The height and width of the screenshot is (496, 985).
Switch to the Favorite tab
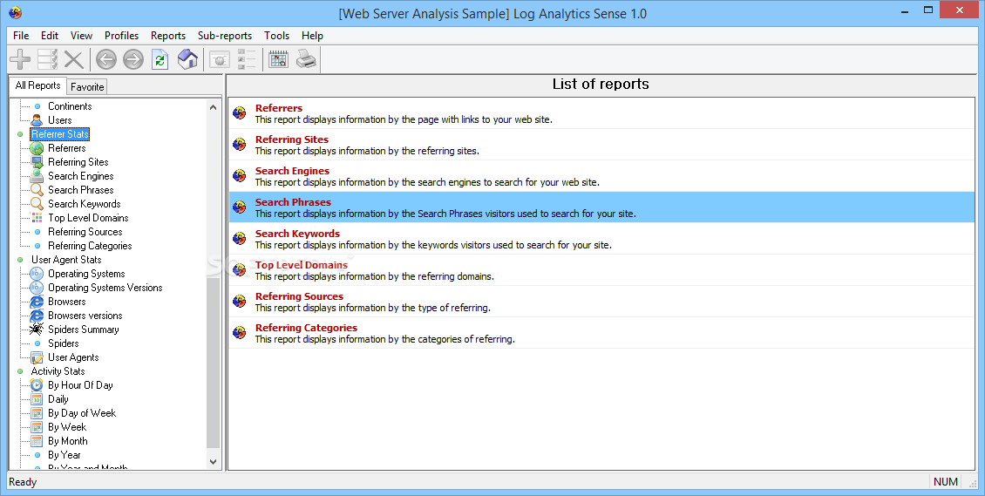[87, 86]
